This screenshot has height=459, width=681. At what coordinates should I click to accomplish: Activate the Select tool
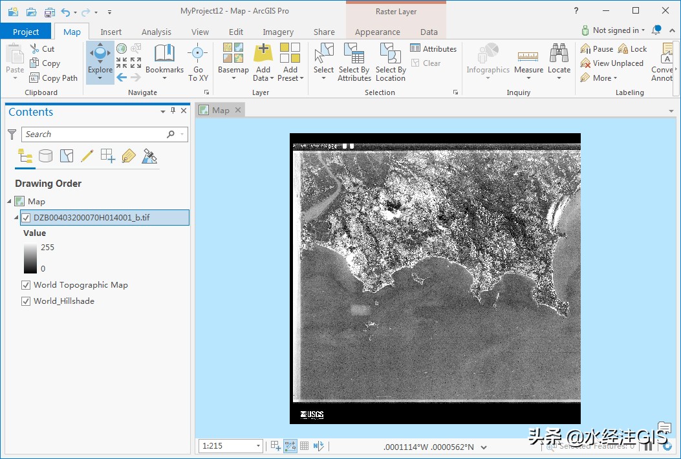(x=323, y=61)
